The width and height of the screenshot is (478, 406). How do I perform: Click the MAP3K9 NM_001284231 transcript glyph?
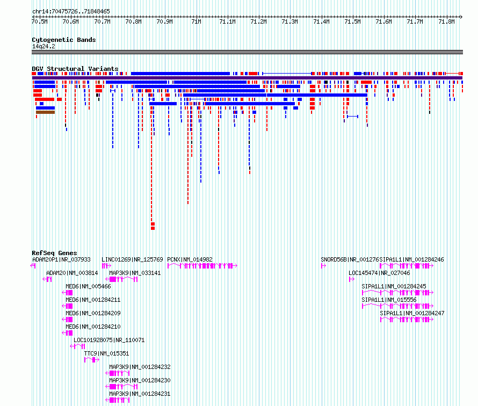118,400
